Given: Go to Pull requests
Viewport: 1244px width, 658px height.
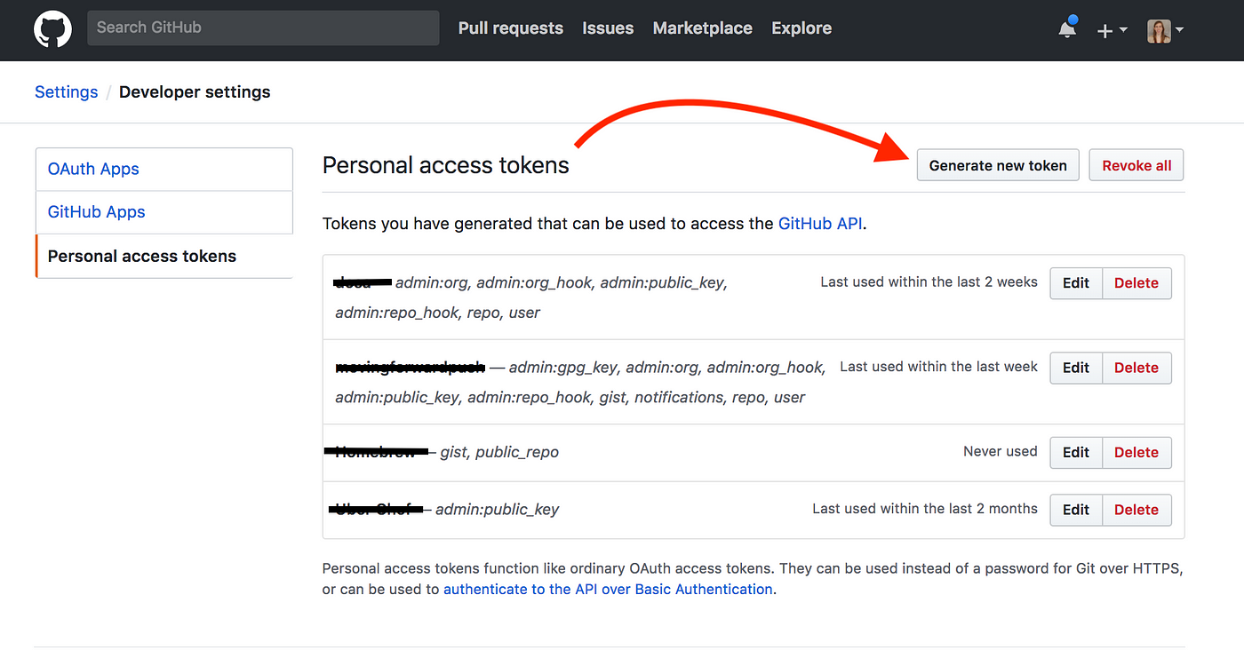Looking at the screenshot, I should point(511,28).
